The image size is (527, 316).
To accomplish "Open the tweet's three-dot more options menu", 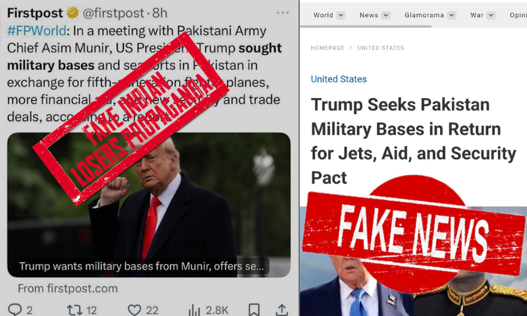I will point(283,13).
